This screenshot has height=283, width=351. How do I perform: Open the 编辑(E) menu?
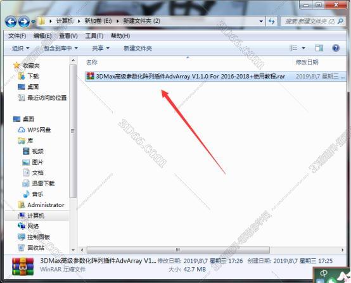click(42, 36)
